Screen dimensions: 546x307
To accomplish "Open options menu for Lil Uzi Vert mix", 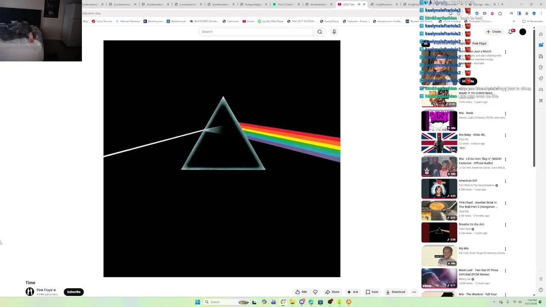I will click(505, 159).
